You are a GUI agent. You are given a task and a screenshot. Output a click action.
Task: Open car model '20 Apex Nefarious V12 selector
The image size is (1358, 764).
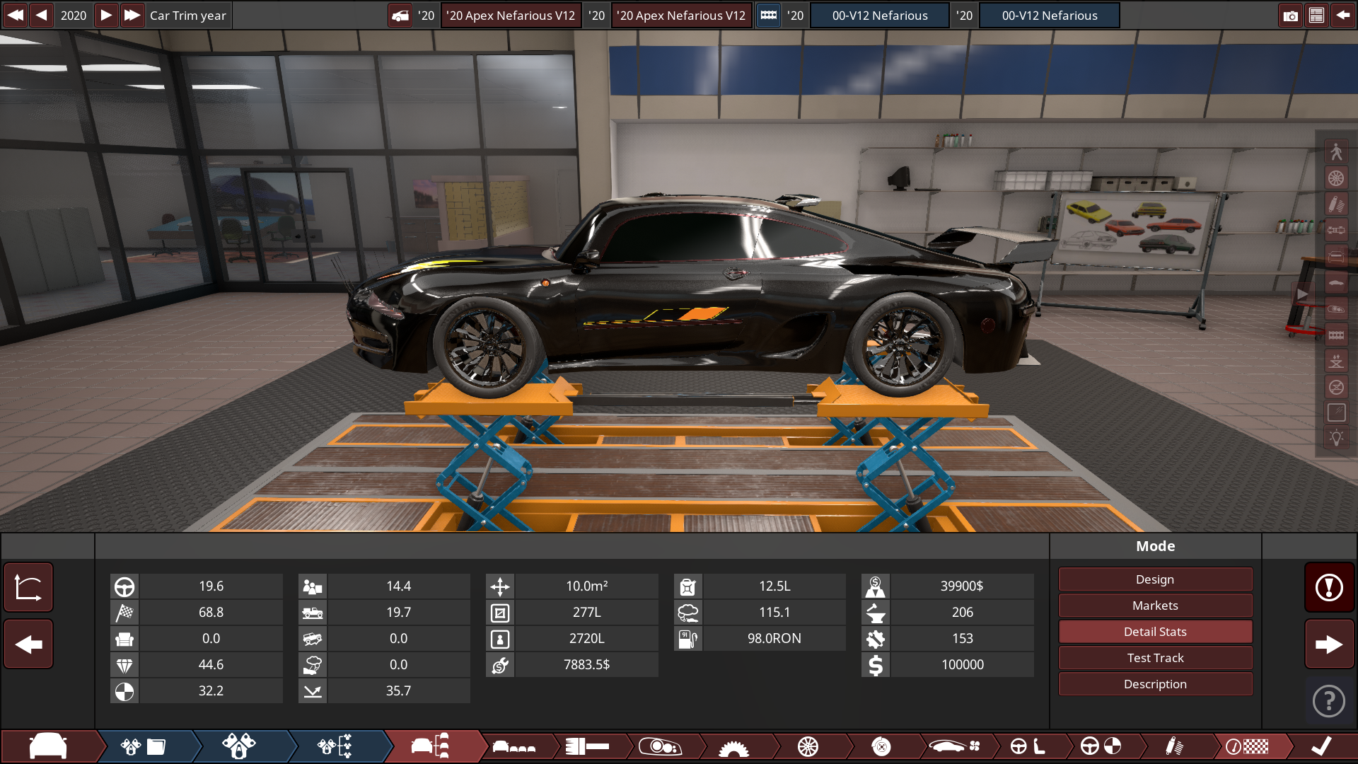click(x=511, y=15)
